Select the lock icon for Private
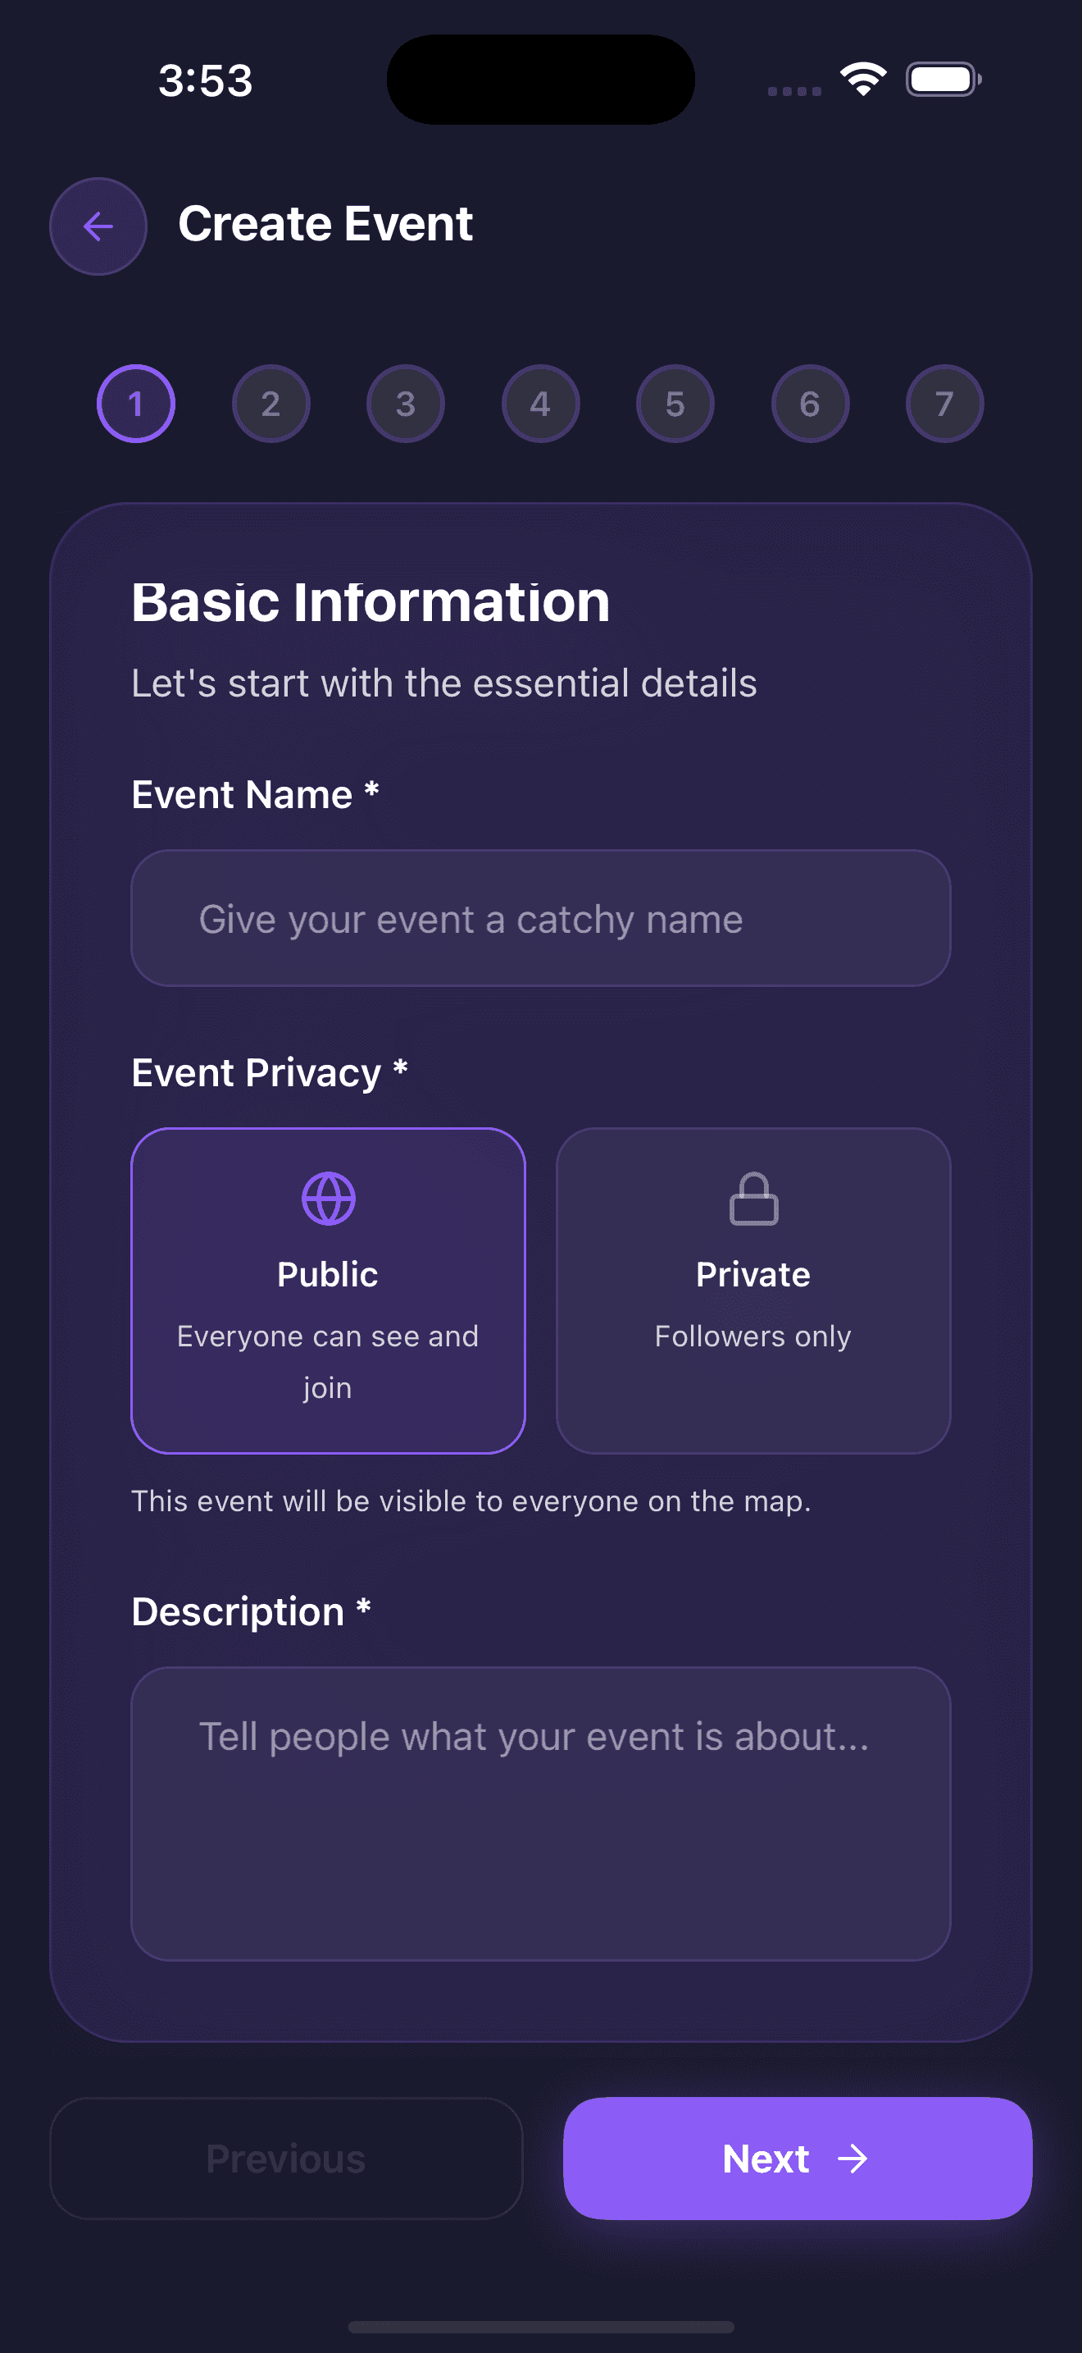 pyautogui.click(x=753, y=1199)
